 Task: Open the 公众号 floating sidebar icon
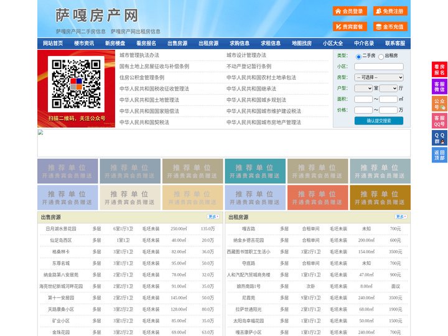coord(439,104)
